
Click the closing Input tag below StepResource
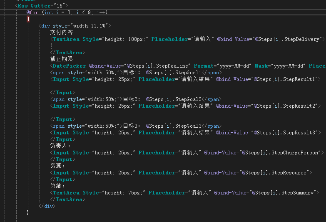point(62,179)
